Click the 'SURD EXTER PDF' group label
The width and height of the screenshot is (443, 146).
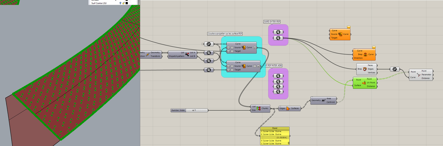click(x=272, y=22)
